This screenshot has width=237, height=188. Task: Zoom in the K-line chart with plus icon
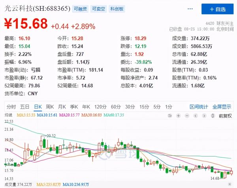point(179,116)
